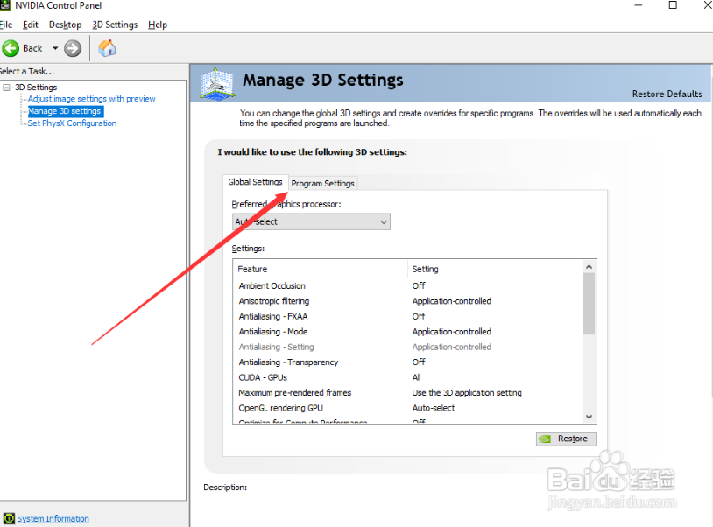This screenshot has width=713, height=527.
Task: Open the Help menu
Action: [158, 25]
